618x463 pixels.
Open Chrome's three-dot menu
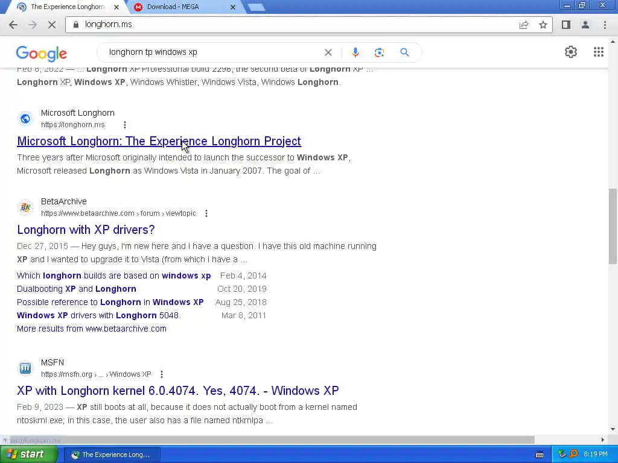tap(605, 25)
